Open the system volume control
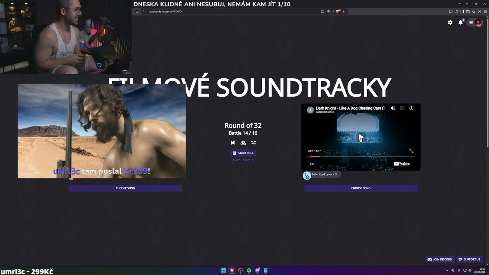This screenshot has height=275, width=489. pos(470,270)
